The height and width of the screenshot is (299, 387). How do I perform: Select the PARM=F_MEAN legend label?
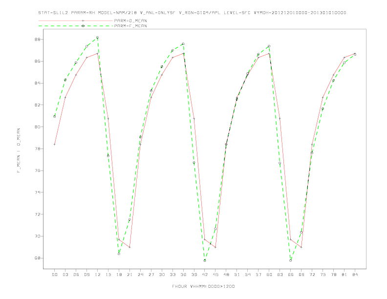(x=130, y=26)
